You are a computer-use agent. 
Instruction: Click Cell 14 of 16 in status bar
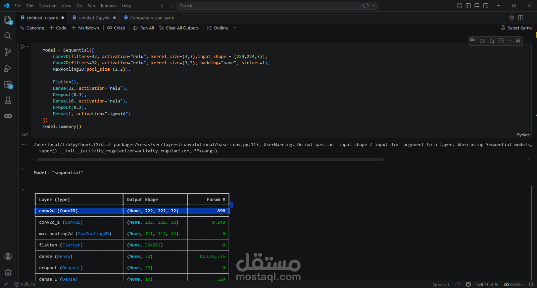(x=487, y=284)
